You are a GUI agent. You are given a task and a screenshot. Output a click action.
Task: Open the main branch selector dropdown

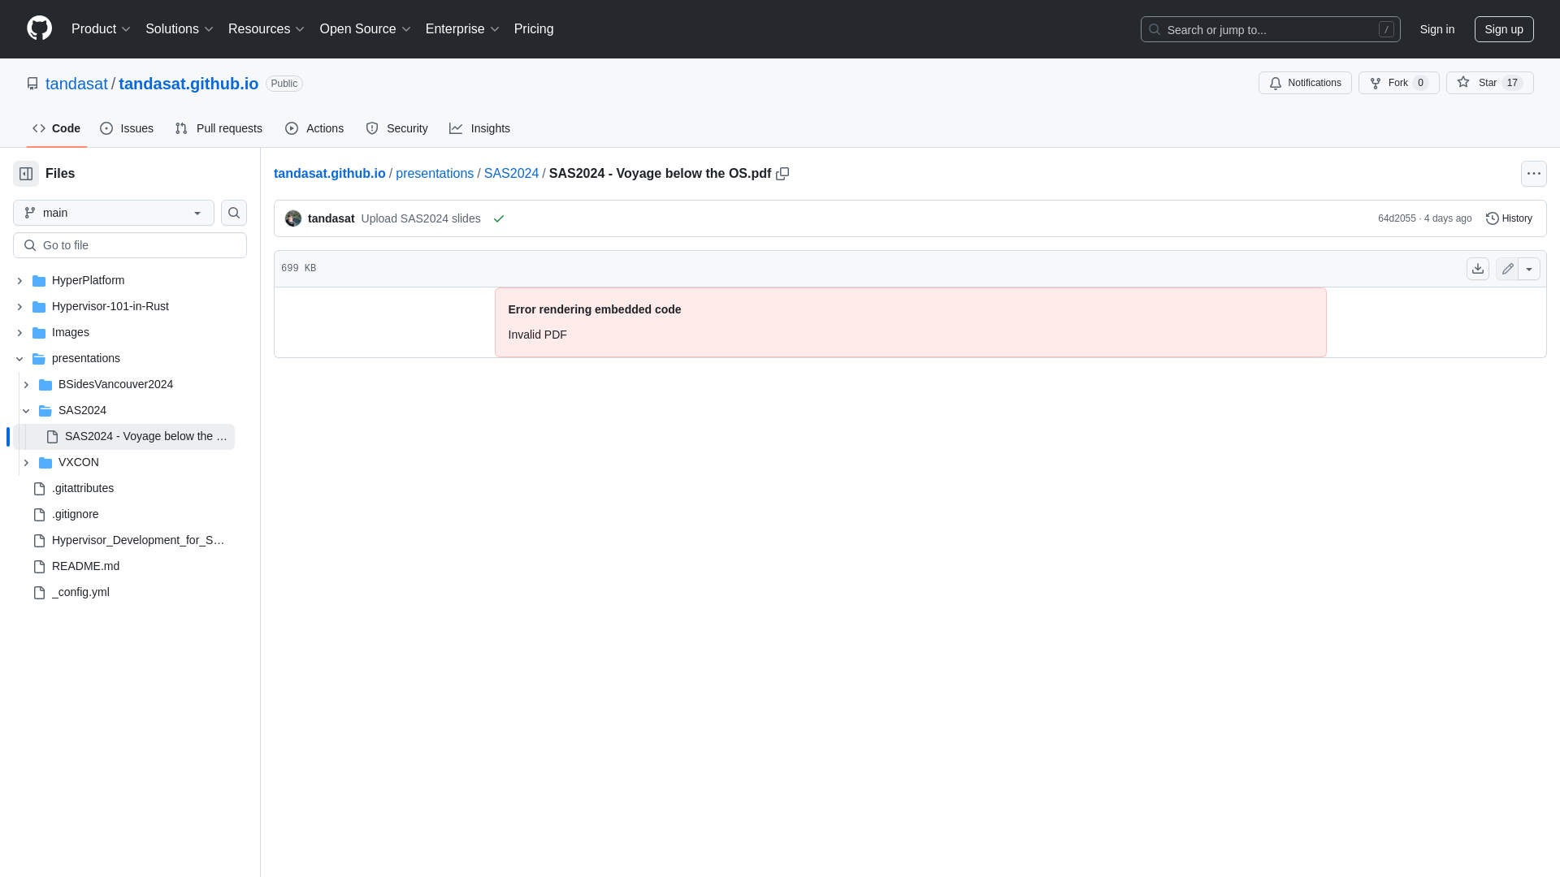click(x=114, y=213)
